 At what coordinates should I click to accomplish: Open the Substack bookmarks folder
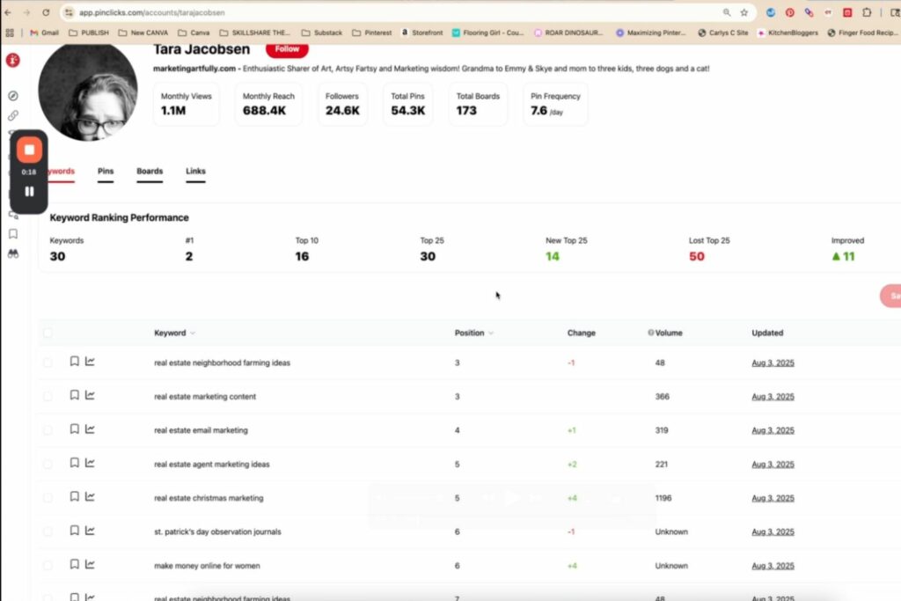click(322, 33)
